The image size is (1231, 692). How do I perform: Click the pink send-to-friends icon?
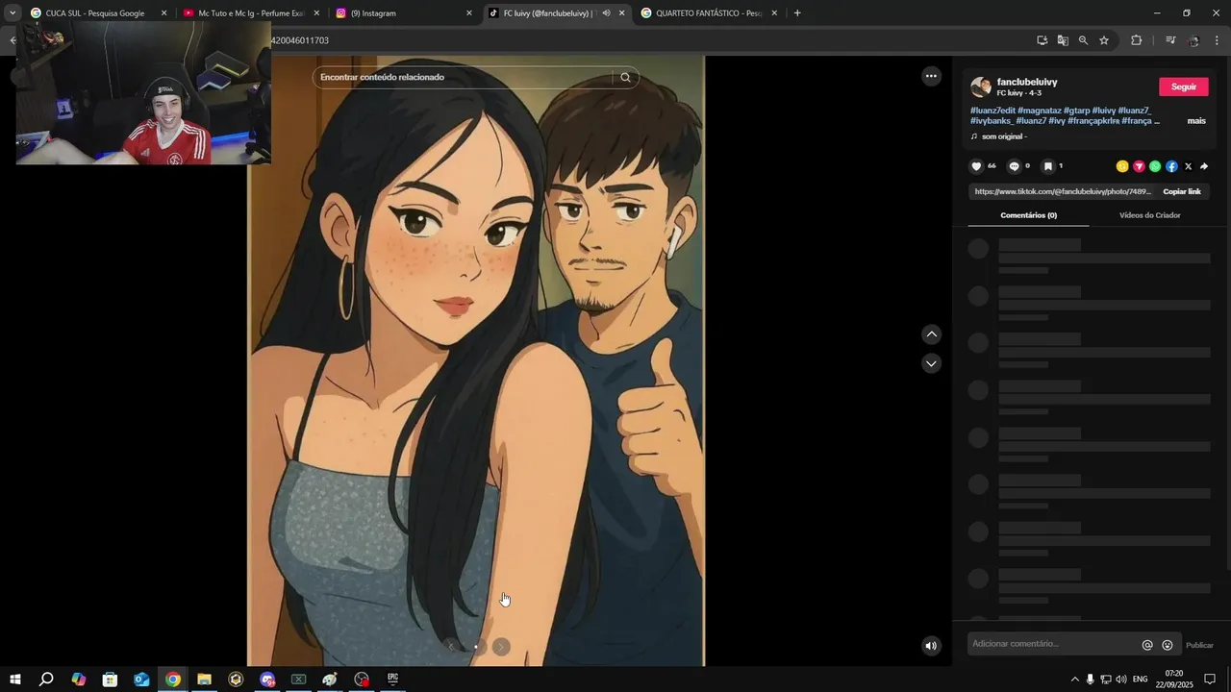[1139, 166]
